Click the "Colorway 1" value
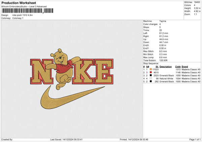 (x=18, y=18)
